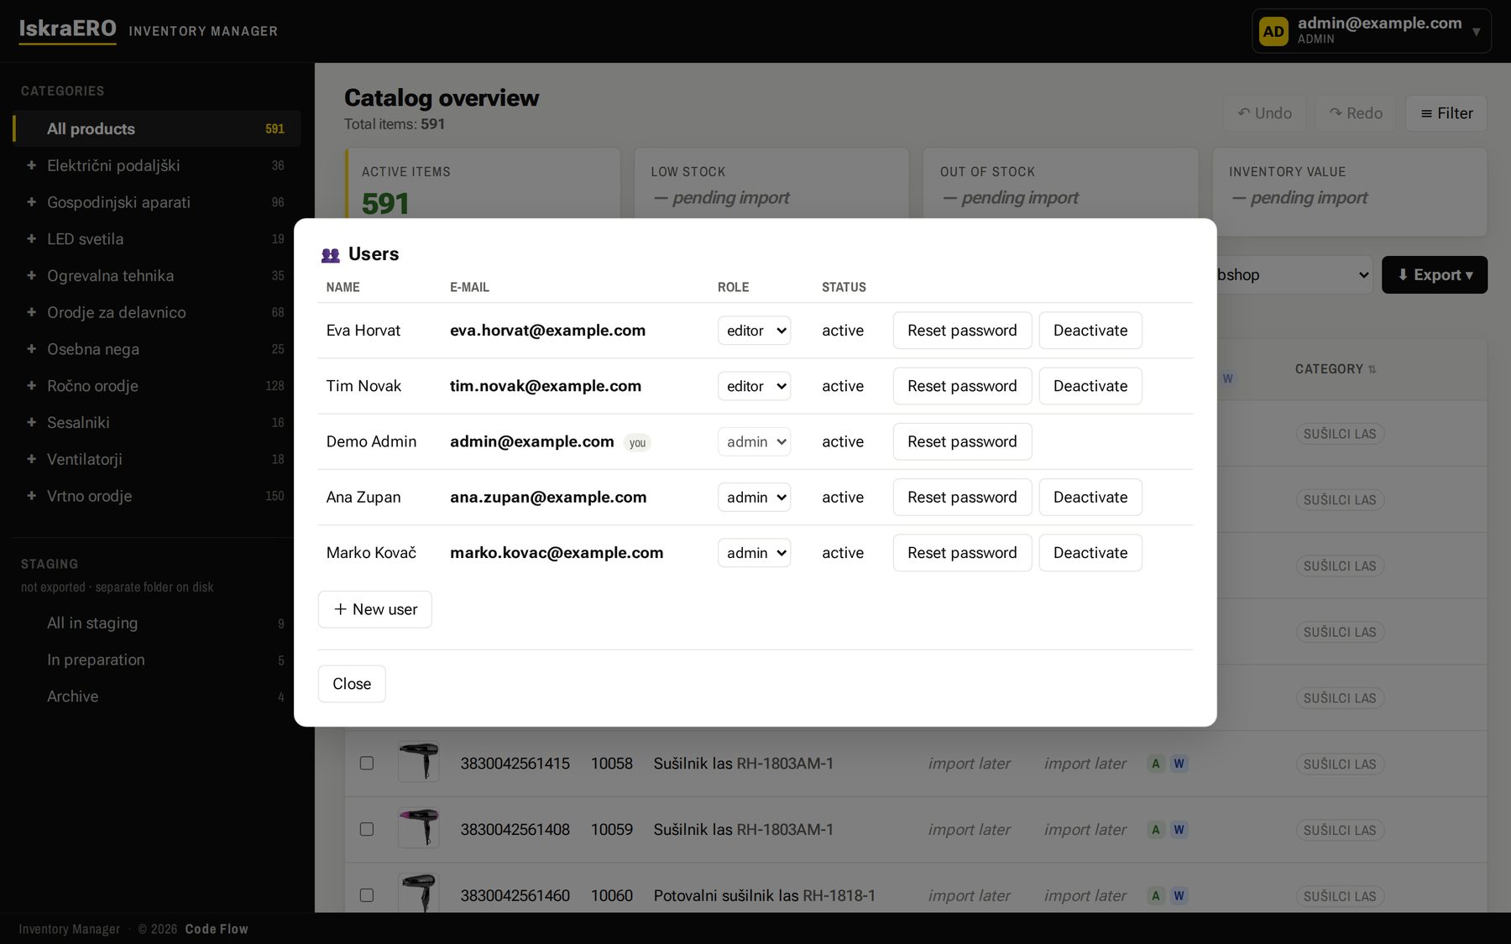Open the Export dropdown button

tap(1435, 275)
